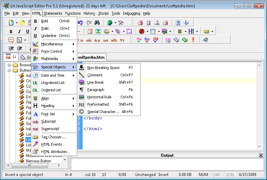Open HTML Events dialog
The height and width of the screenshot is (180, 267).
(x=54, y=144)
